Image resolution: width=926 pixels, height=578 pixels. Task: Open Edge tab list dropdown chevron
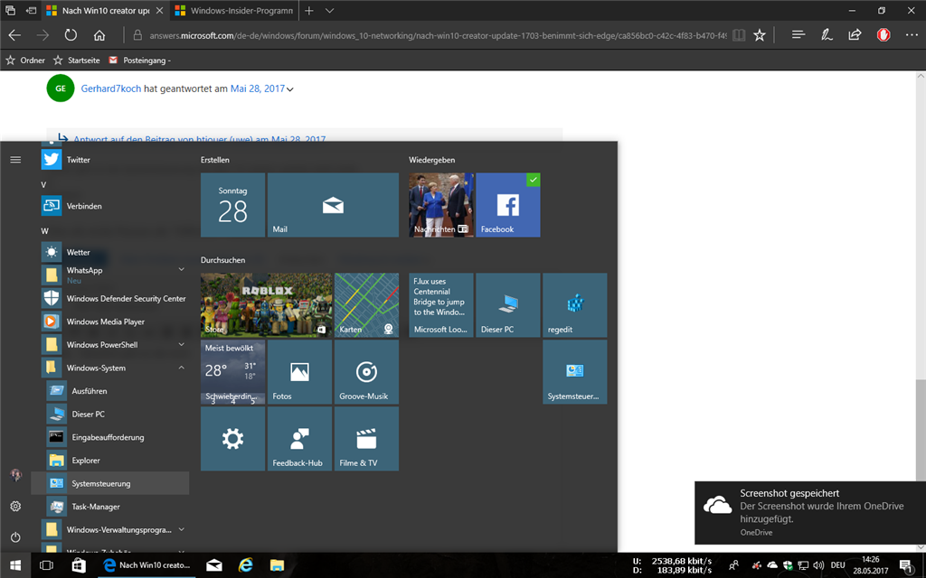[x=329, y=11]
